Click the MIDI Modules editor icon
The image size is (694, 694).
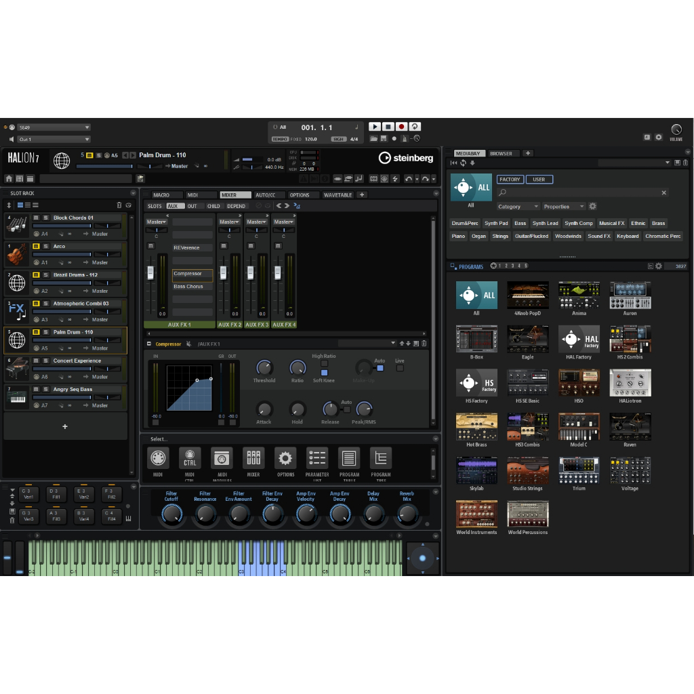click(x=222, y=458)
